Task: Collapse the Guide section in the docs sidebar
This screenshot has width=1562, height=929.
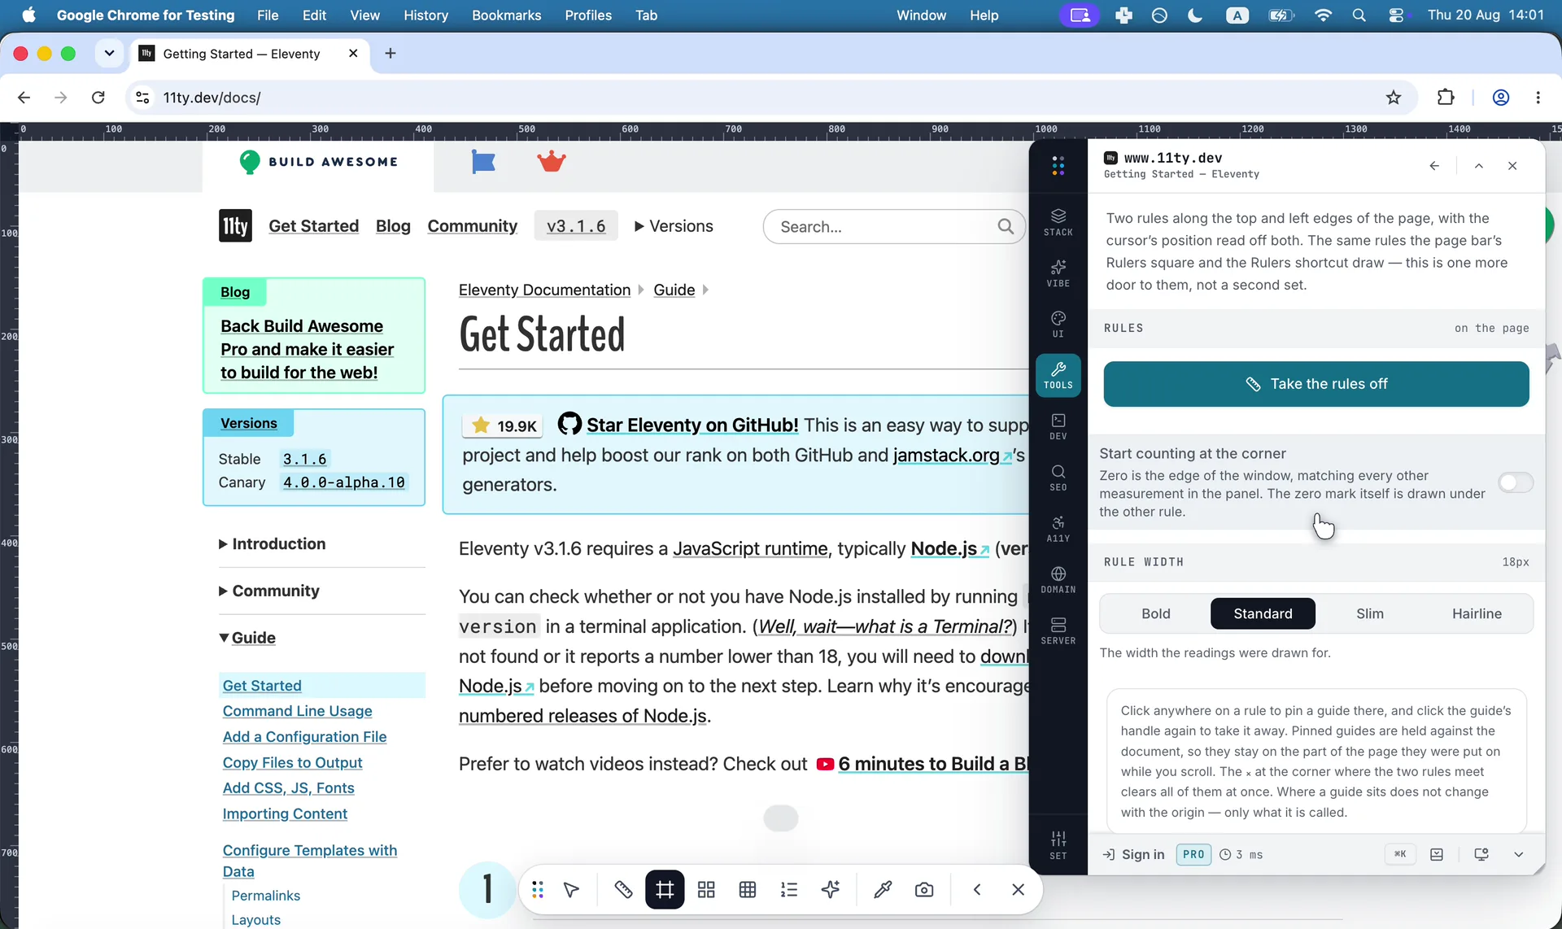Action: click(x=247, y=639)
